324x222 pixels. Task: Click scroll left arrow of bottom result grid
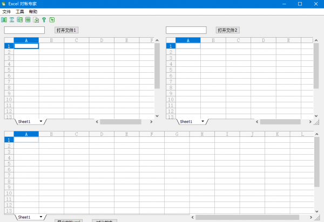193,217
